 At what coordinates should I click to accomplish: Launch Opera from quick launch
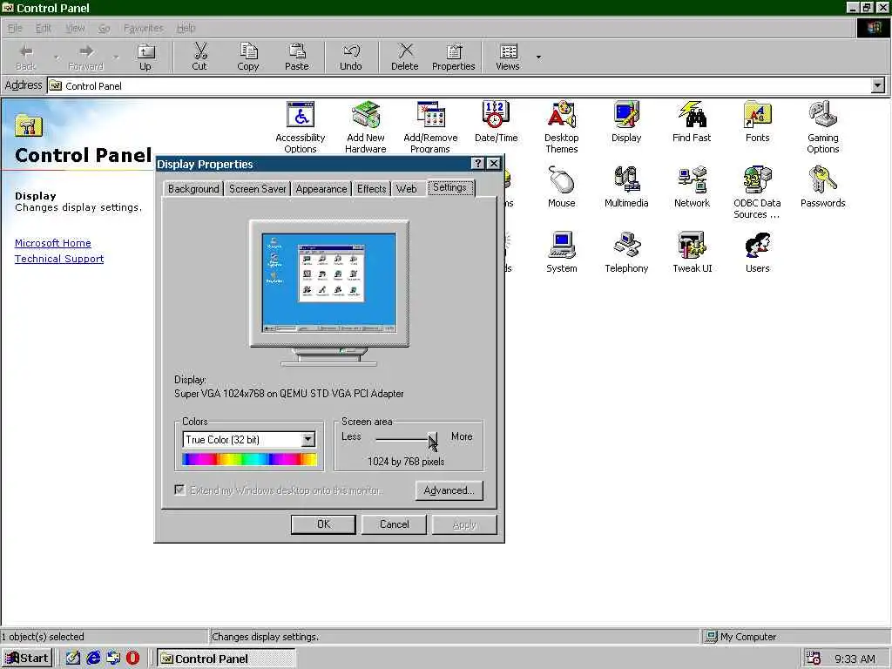pyautogui.click(x=132, y=658)
